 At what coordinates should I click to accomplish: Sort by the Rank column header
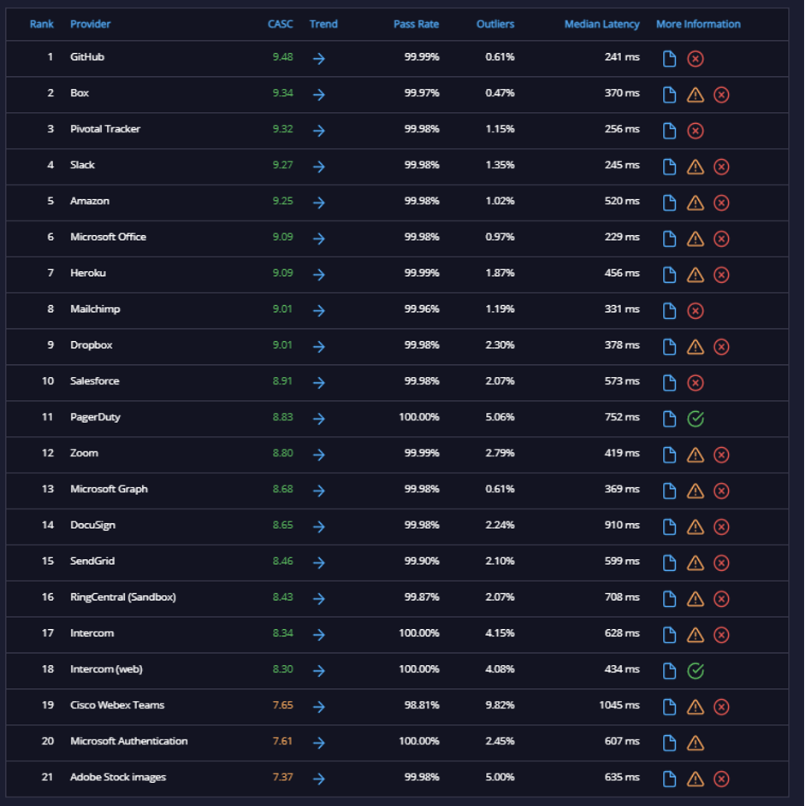pyautogui.click(x=42, y=24)
